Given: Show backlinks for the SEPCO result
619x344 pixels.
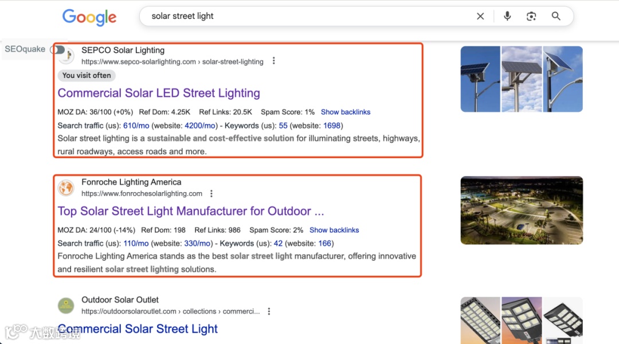Looking at the screenshot, I should (346, 112).
